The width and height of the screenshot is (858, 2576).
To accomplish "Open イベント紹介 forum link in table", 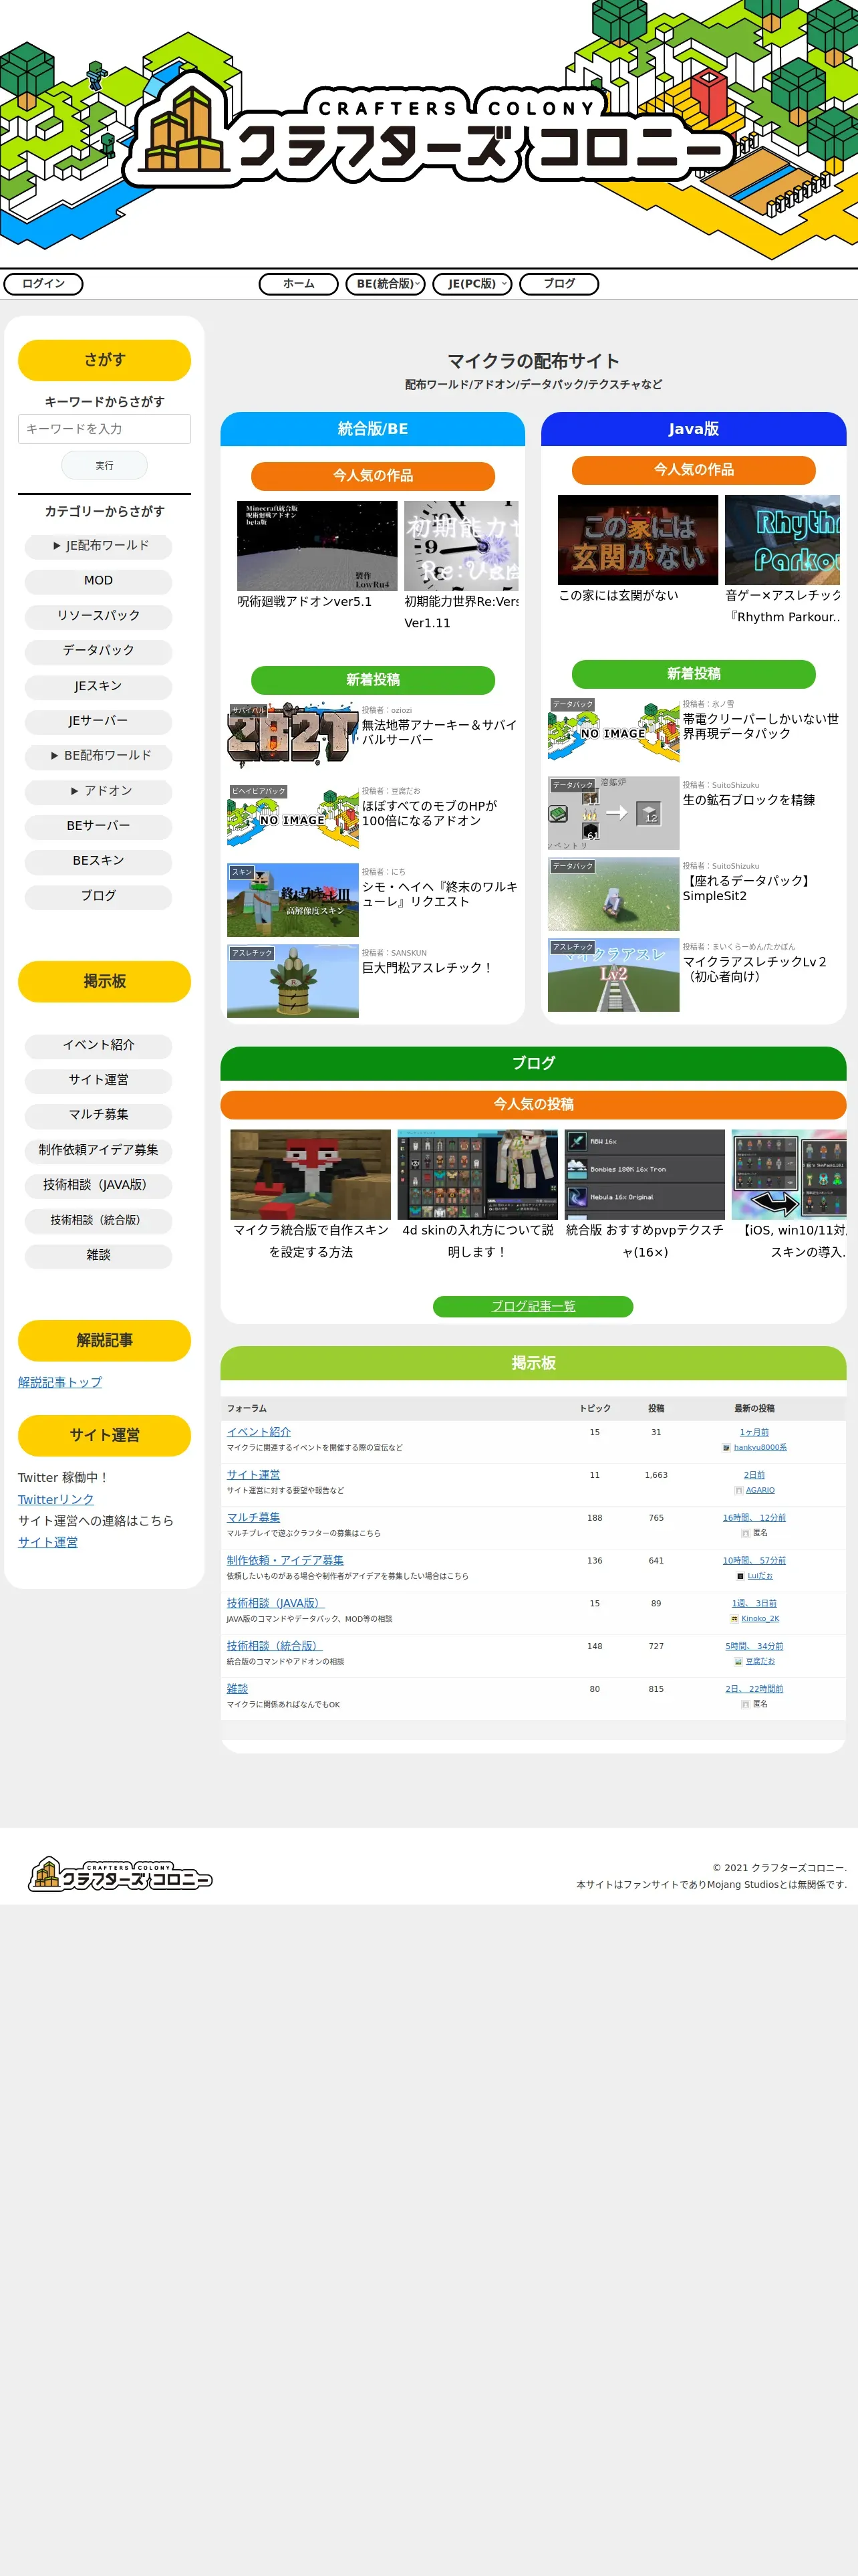I will [259, 1432].
